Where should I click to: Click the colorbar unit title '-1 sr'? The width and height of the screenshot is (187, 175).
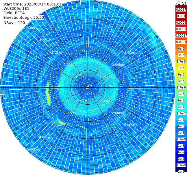coord(181,3)
